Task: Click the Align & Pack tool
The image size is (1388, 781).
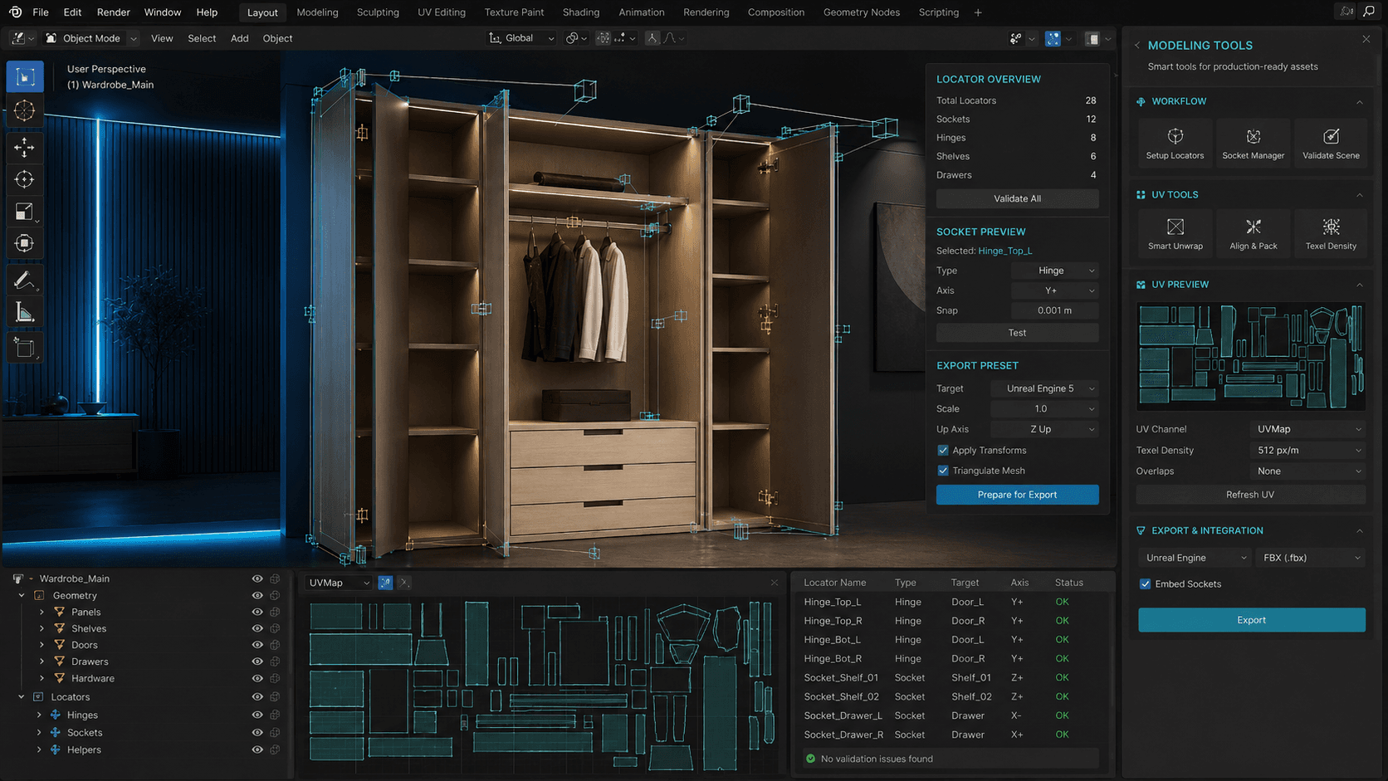Action: point(1253,233)
